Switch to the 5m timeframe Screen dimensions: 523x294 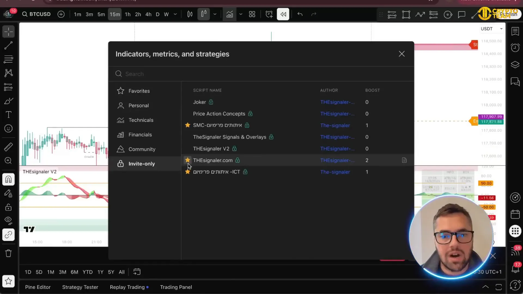tap(101, 14)
